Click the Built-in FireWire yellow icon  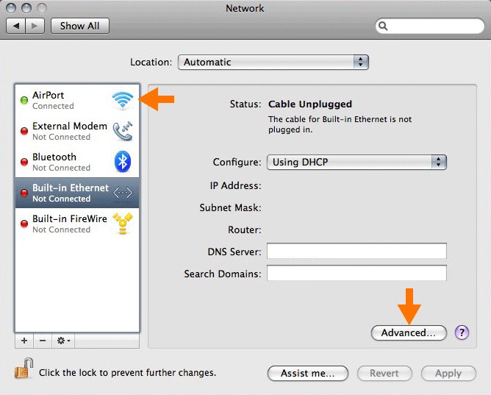tap(123, 224)
